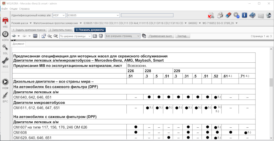Select the Документ tab
The height and width of the screenshot is (141, 274).
click(19, 44)
